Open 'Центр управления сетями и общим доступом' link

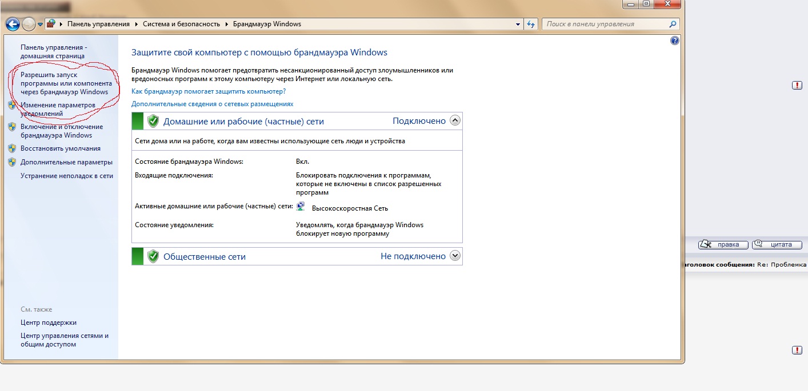(x=65, y=340)
